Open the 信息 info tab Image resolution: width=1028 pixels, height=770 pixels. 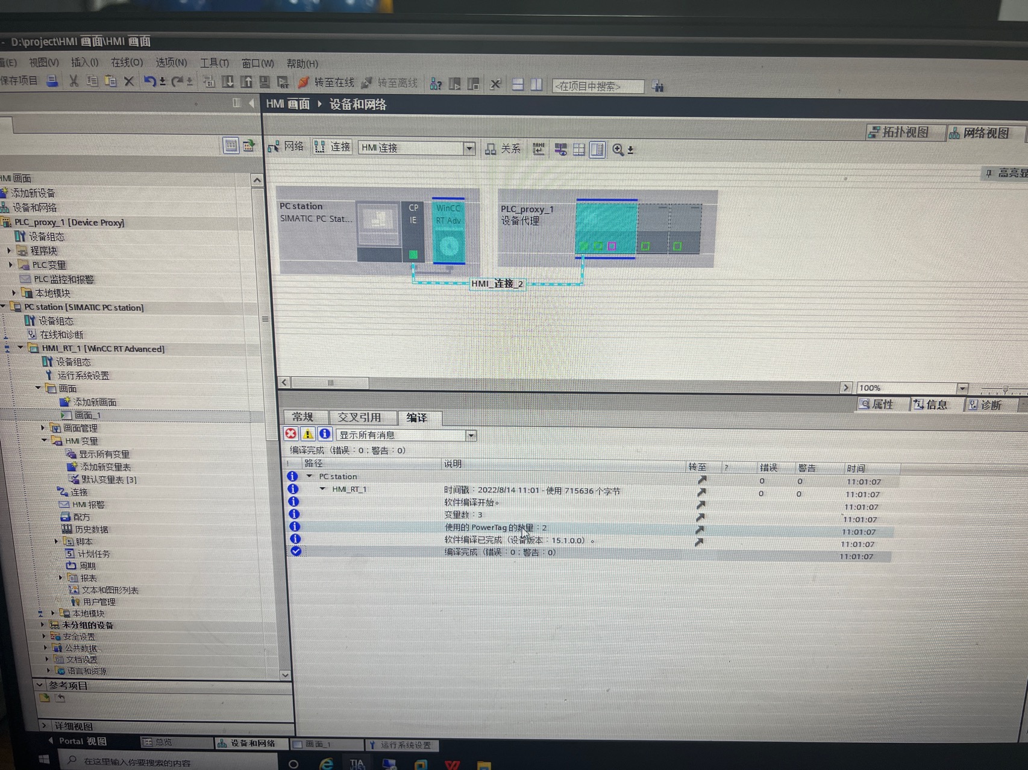coord(931,405)
